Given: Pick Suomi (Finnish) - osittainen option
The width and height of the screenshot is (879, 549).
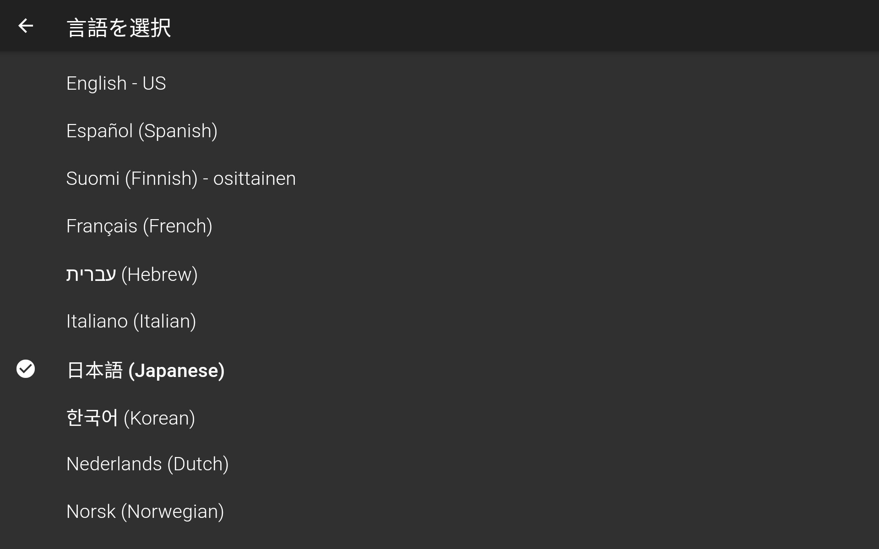Looking at the screenshot, I should (x=439, y=178).
